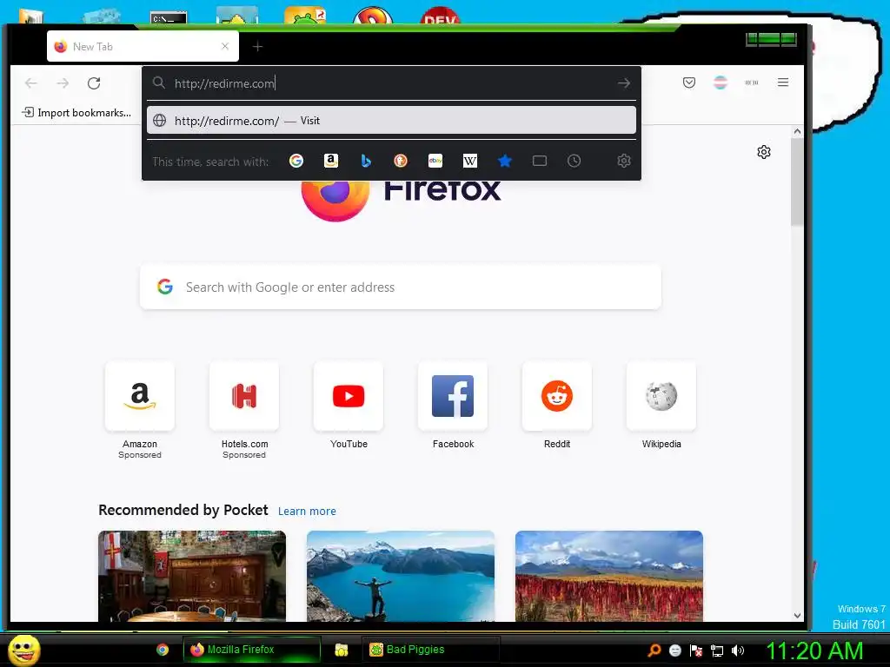Open the Pocket story with lake image
The image size is (890, 667).
(x=401, y=577)
